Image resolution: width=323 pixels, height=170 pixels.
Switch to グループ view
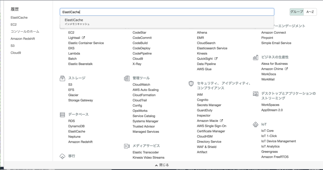coord(297,12)
